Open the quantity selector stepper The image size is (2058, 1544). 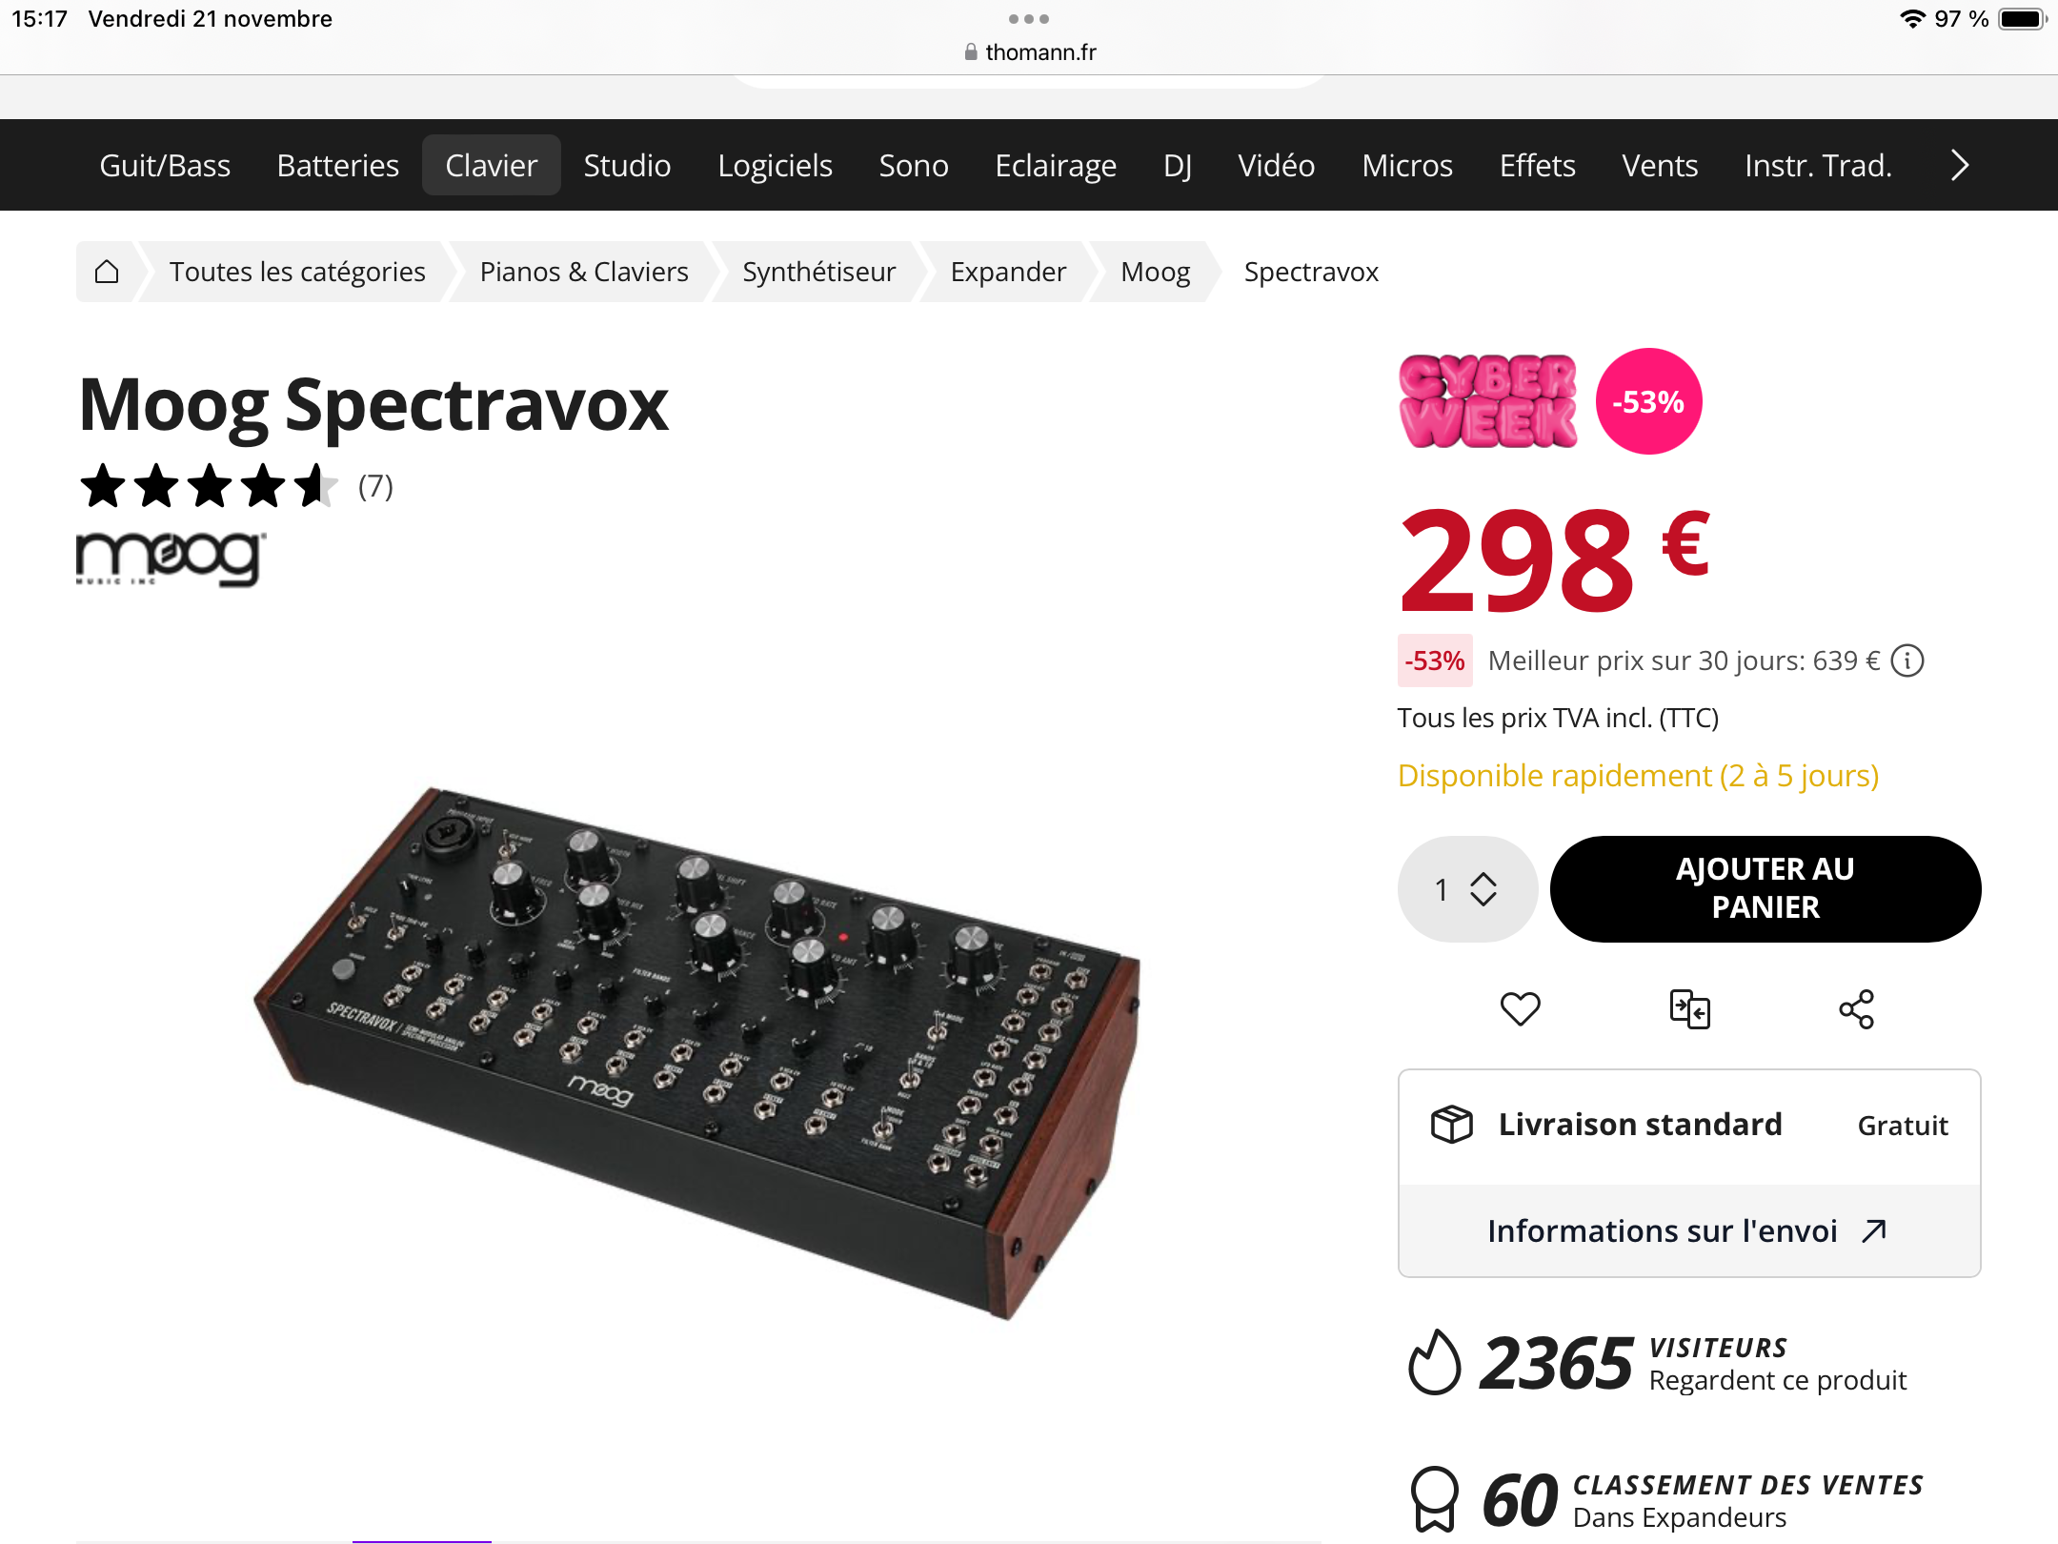tap(1466, 889)
